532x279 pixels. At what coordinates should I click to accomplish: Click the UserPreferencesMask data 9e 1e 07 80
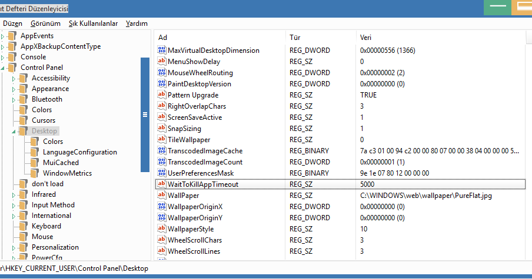click(395, 173)
